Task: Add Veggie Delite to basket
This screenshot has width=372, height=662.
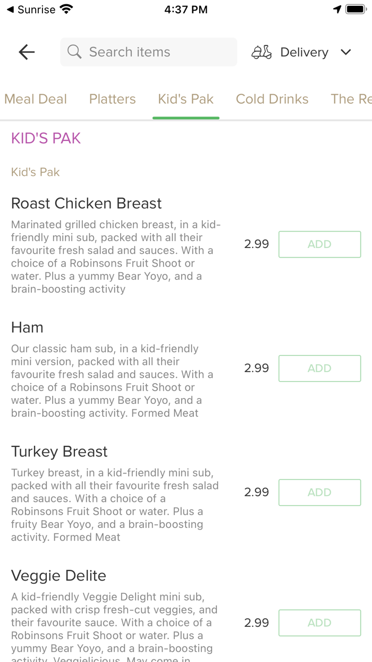Action: click(319, 623)
